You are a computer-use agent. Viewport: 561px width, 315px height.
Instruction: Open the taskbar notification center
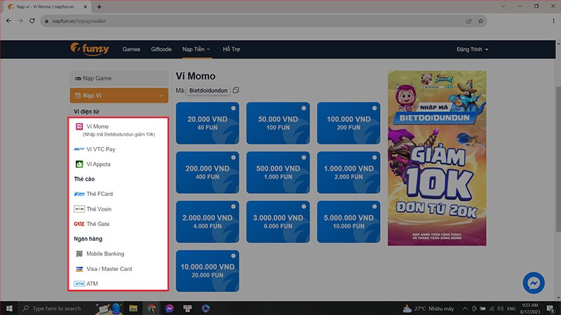(550, 309)
